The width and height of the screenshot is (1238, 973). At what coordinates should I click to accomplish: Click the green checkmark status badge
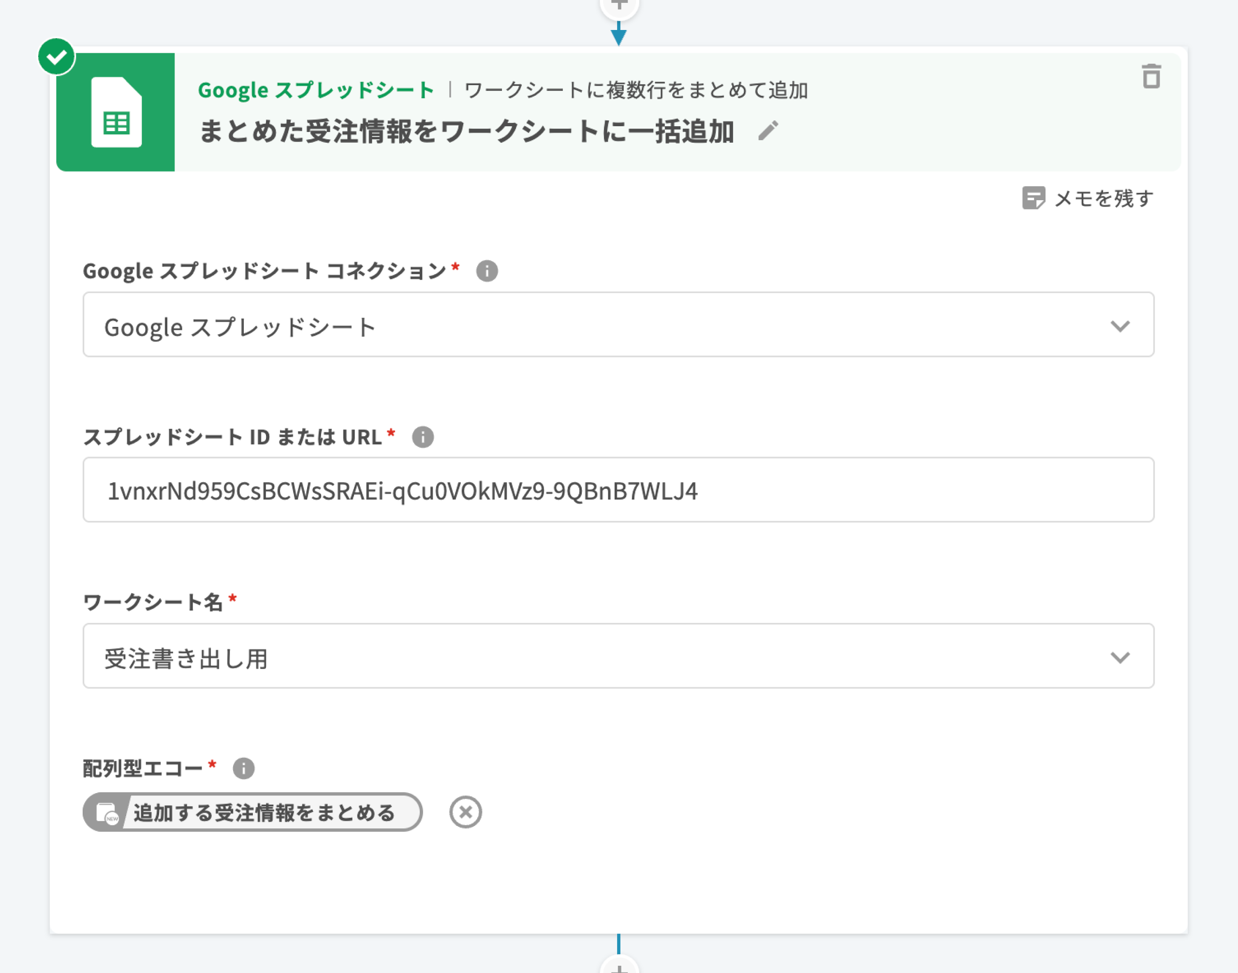tap(57, 57)
